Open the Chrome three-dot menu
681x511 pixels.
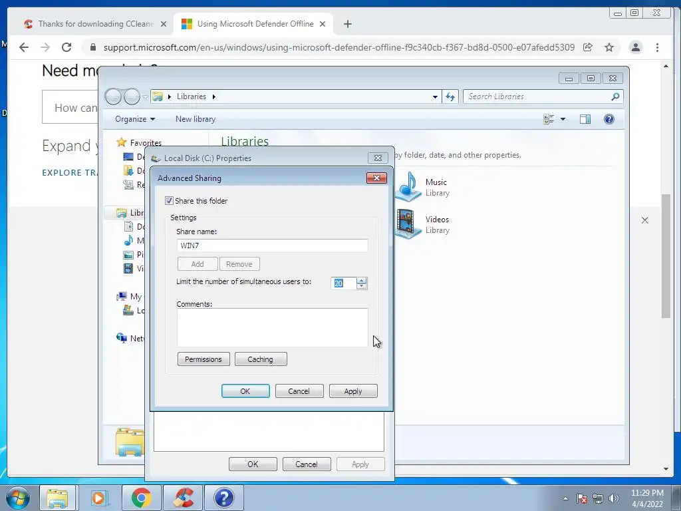657,47
